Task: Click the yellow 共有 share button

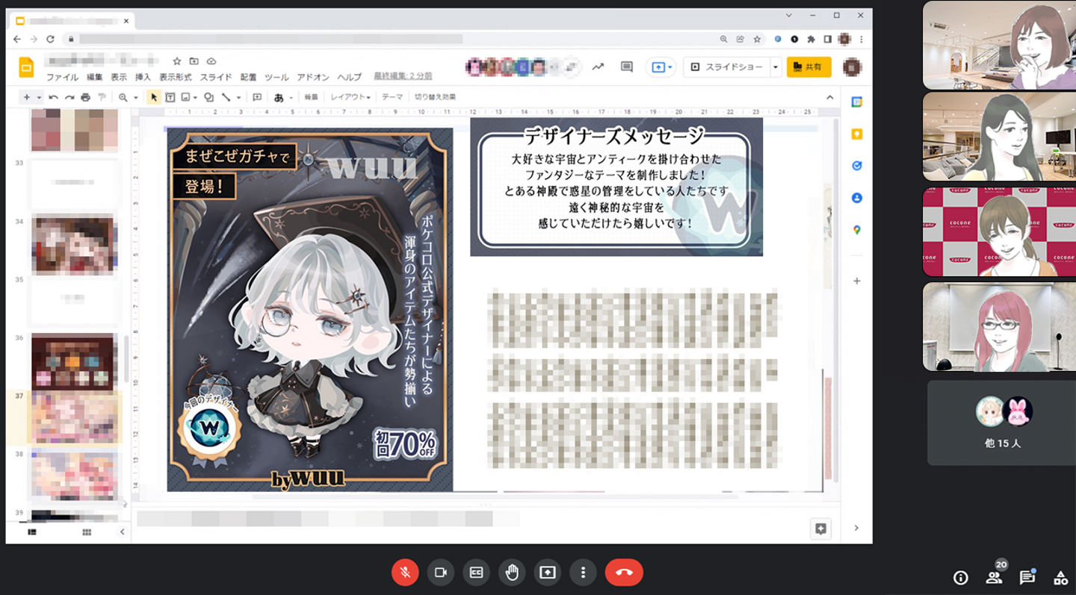Action: pyautogui.click(x=808, y=66)
